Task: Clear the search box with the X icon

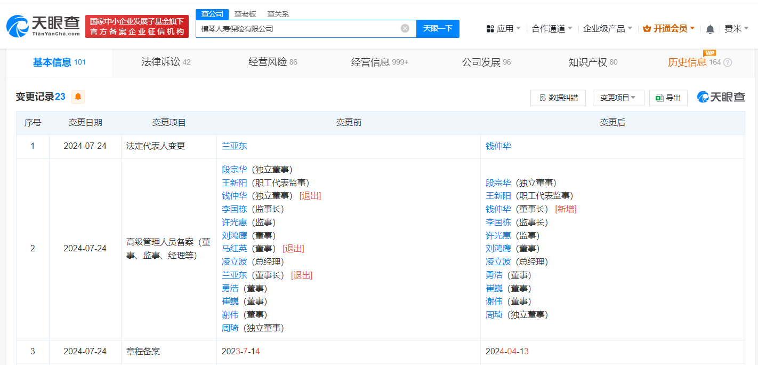Action: [x=404, y=28]
